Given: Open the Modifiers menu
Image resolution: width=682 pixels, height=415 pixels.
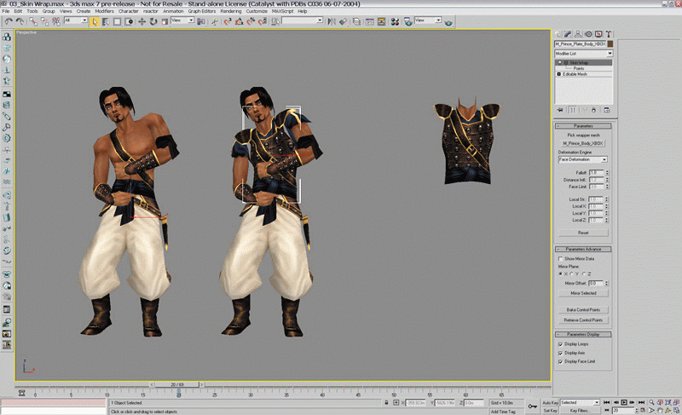Looking at the screenshot, I should click(x=104, y=11).
